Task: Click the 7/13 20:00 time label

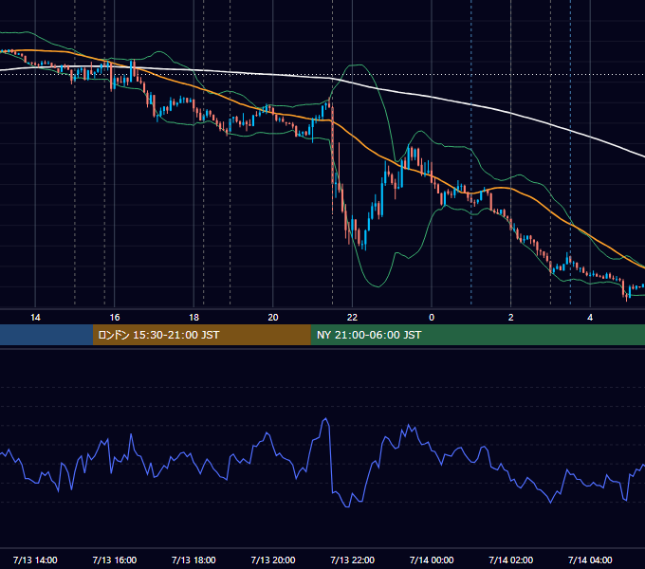Action: (x=273, y=560)
